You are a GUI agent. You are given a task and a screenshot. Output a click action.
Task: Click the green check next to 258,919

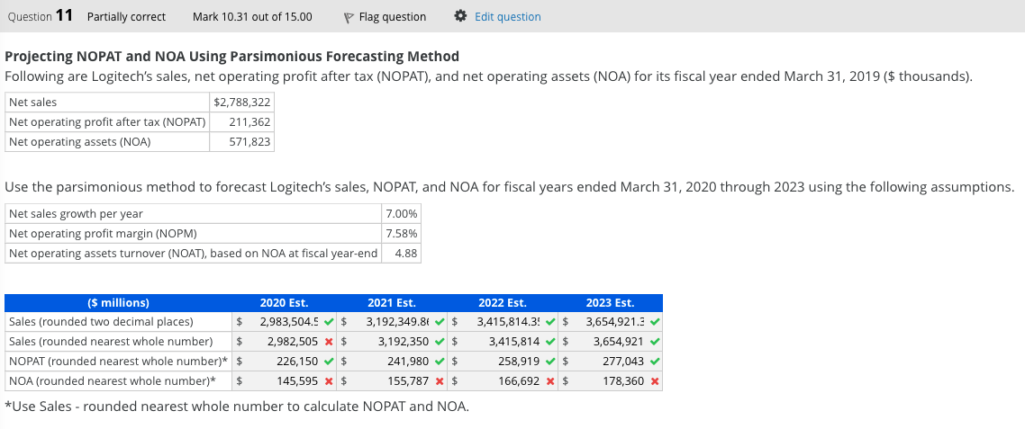point(549,361)
